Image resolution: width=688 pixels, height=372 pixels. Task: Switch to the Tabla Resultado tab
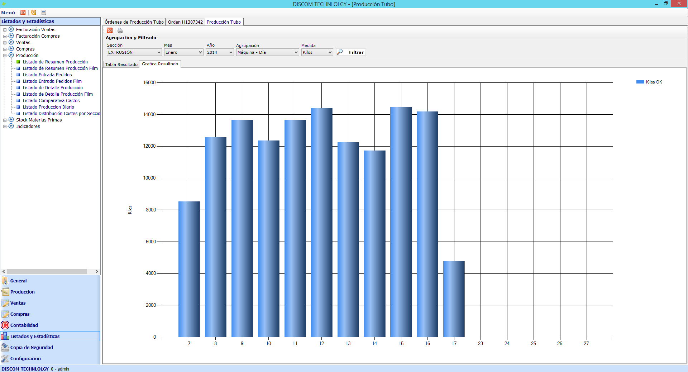click(x=121, y=65)
